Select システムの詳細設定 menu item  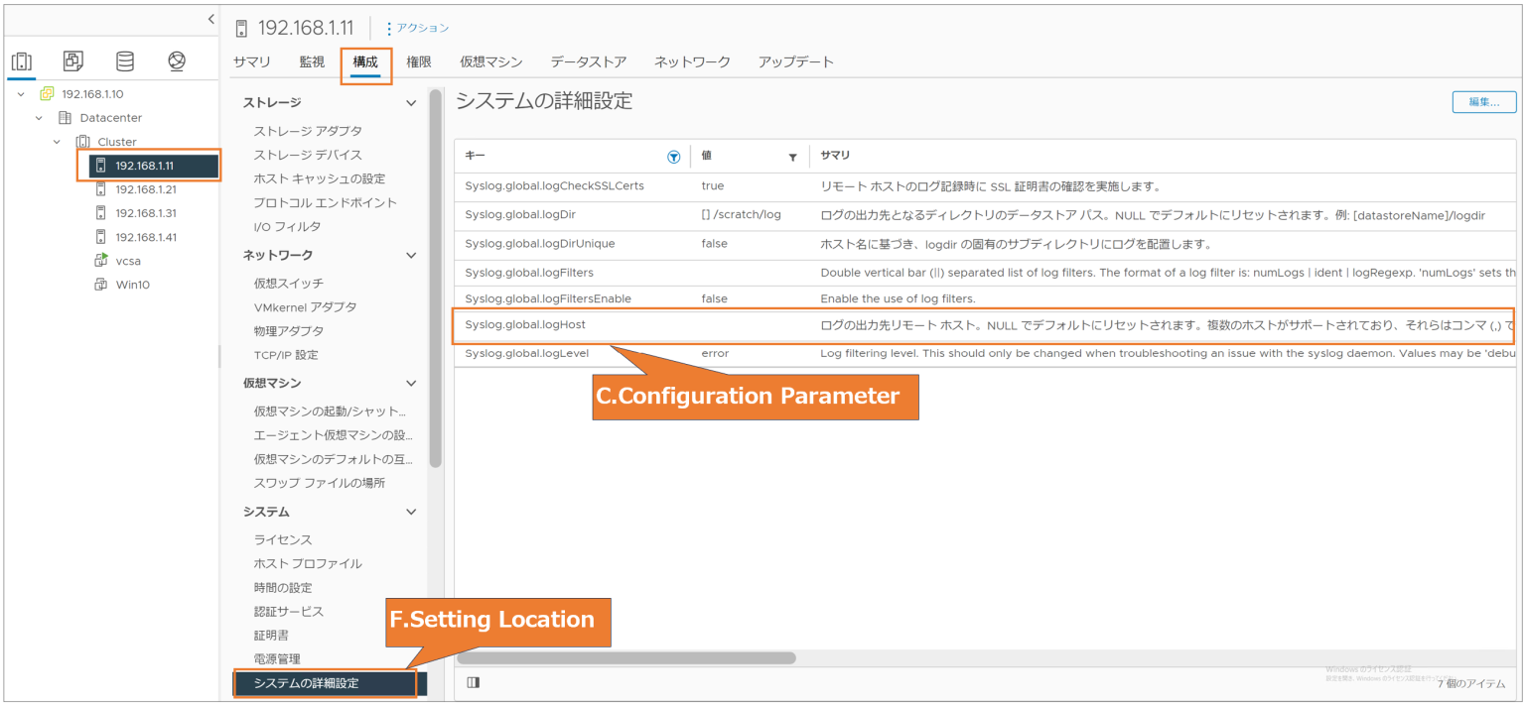click(x=330, y=683)
